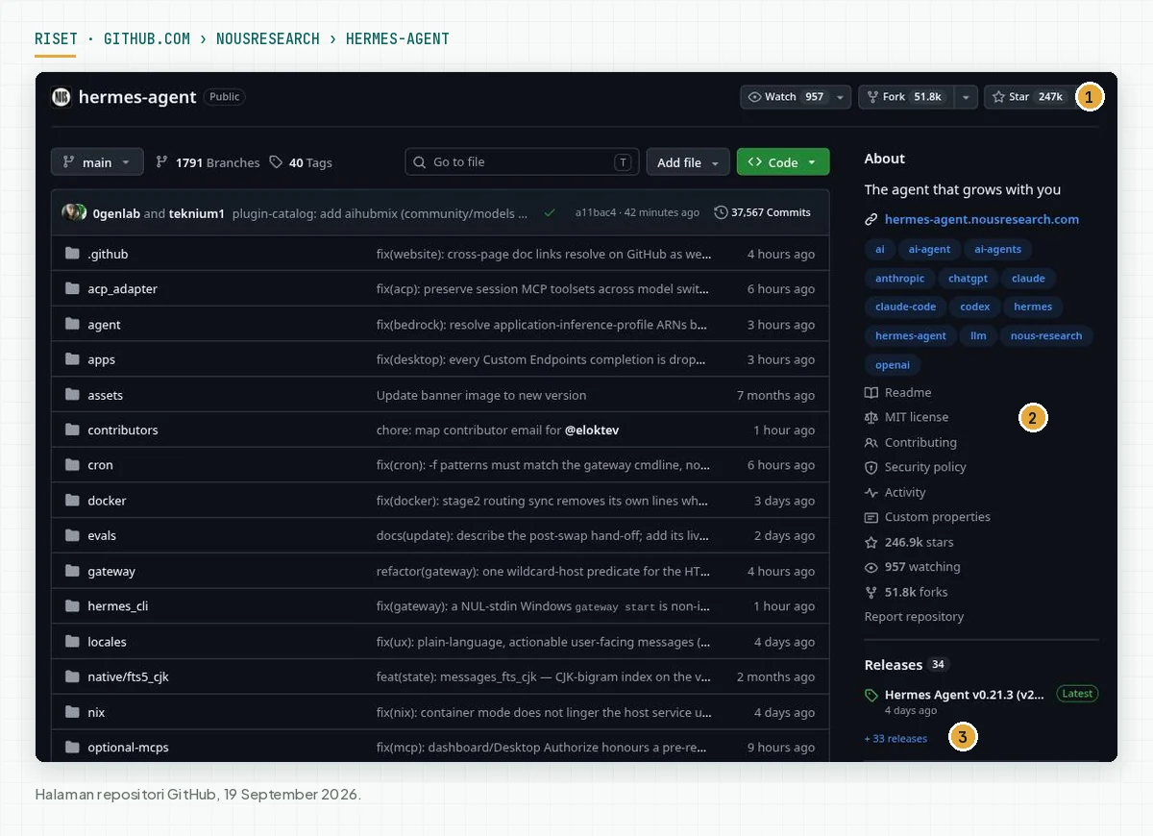Open the hermes_cli folder
This screenshot has width=1153, height=836.
pos(117,606)
